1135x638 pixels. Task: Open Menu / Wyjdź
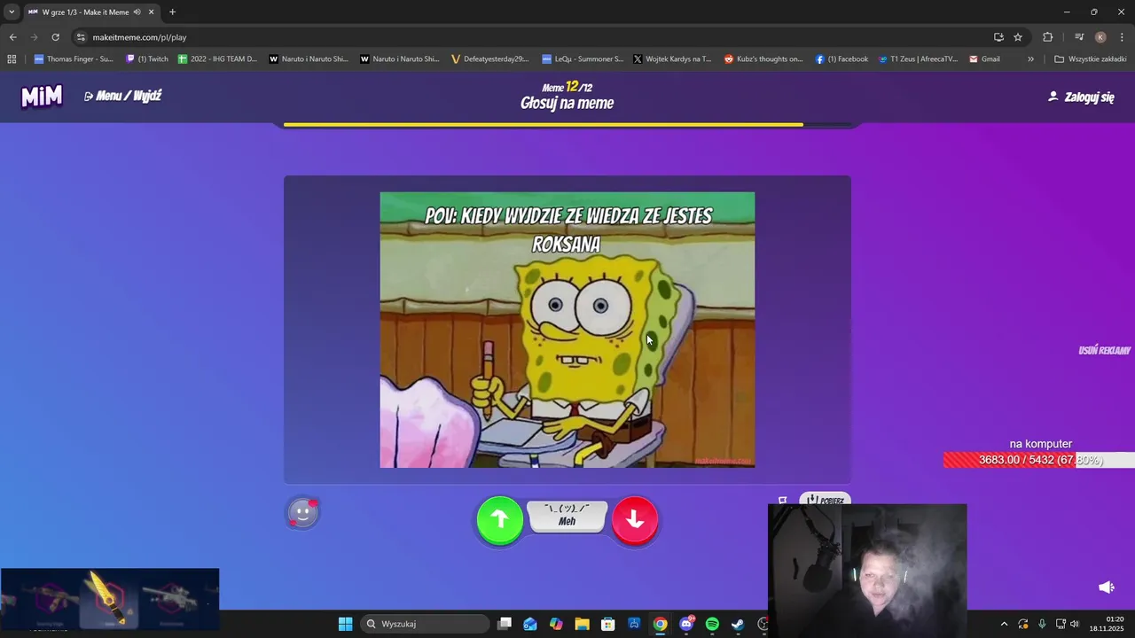(x=122, y=96)
